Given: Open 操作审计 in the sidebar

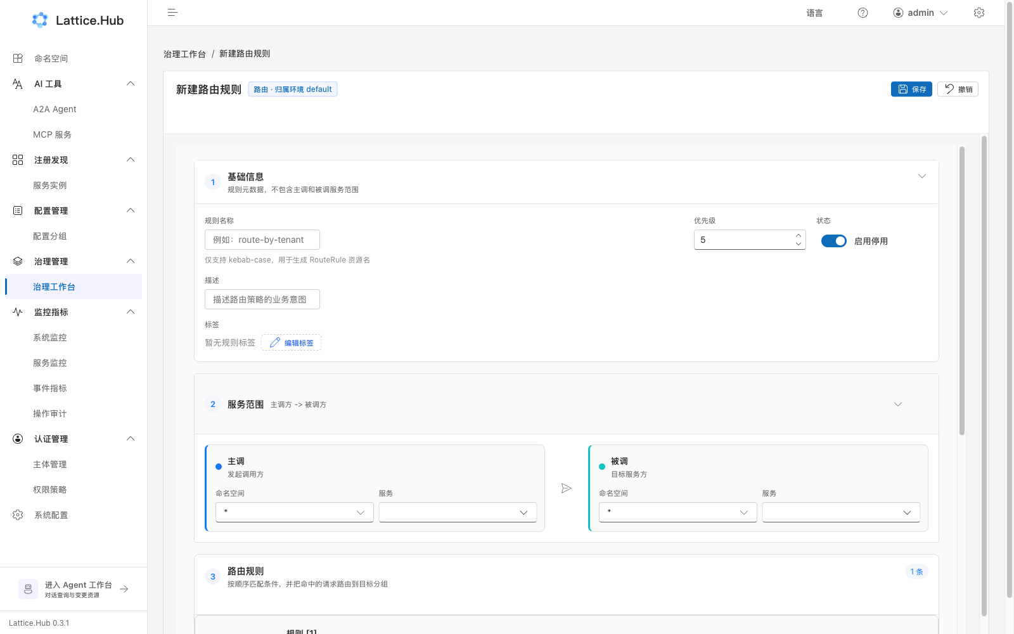Looking at the screenshot, I should point(74,413).
